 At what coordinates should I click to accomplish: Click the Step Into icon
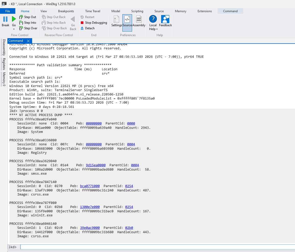coord(21,23)
